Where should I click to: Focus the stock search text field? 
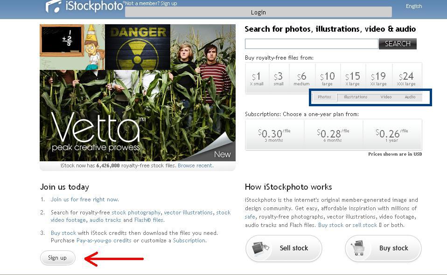click(x=311, y=44)
